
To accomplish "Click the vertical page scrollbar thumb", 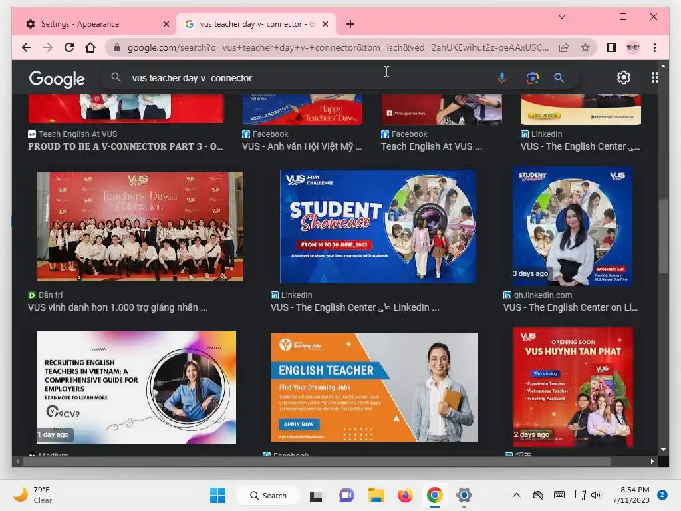I will (x=663, y=236).
